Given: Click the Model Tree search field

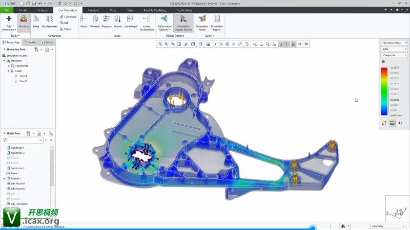Looking at the screenshot, I should (26, 140).
